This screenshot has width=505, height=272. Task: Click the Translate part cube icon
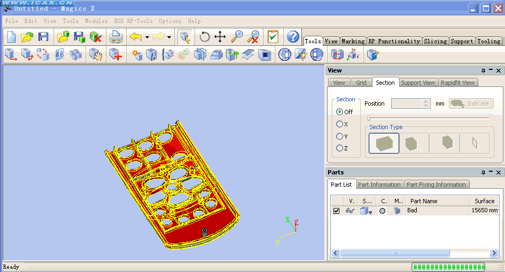coord(11,54)
